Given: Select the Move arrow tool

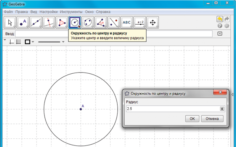Looking at the screenshot, I should (10, 22).
